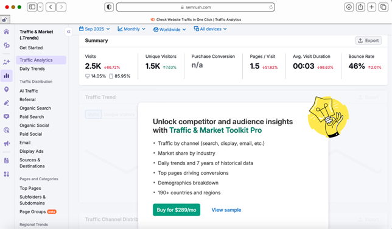Go forward with Safari forward arrow
The height and width of the screenshot is (229, 392).
[x=61, y=7]
